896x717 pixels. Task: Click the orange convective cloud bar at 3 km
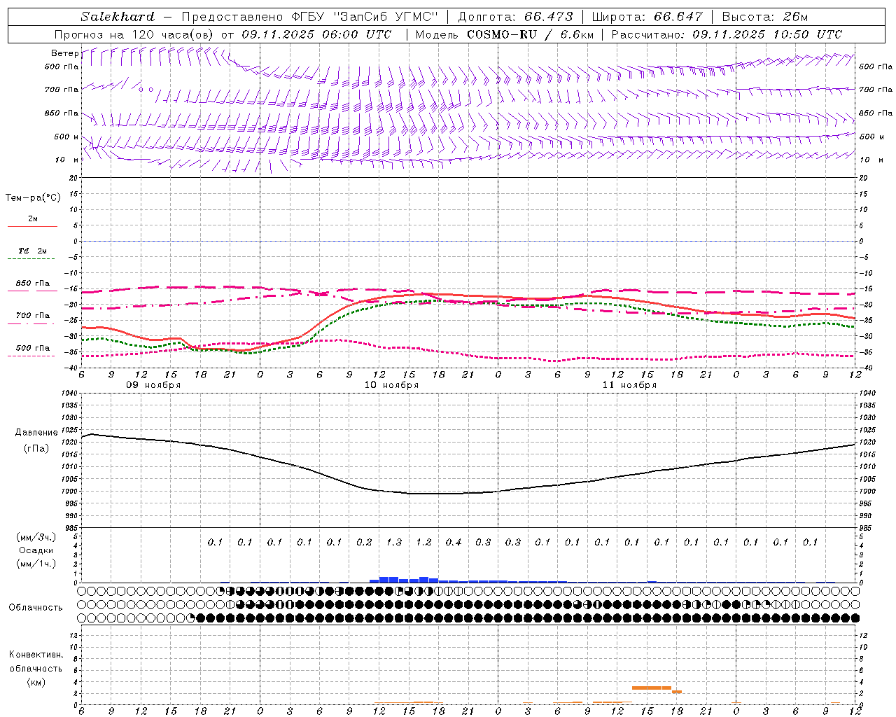point(652,688)
